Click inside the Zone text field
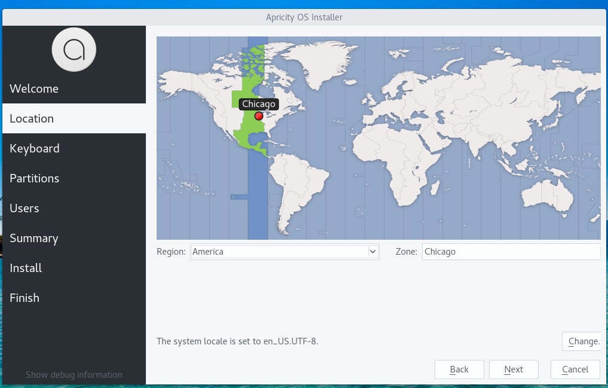 (511, 252)
